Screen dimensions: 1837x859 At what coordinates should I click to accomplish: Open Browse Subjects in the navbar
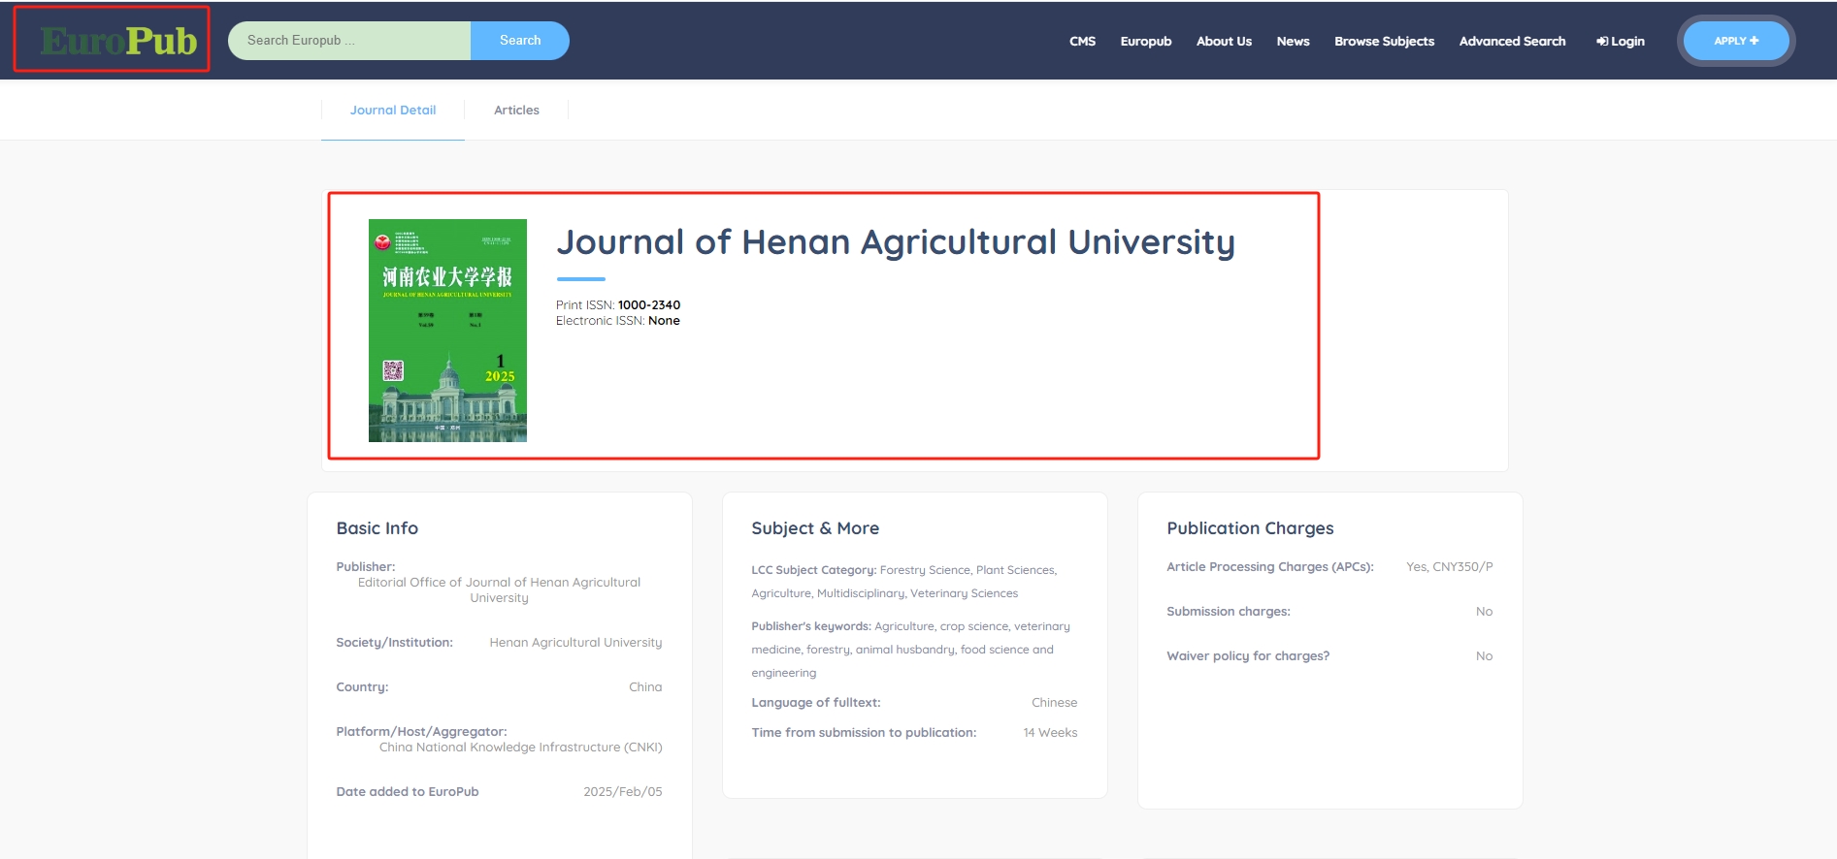(1384, 41)
